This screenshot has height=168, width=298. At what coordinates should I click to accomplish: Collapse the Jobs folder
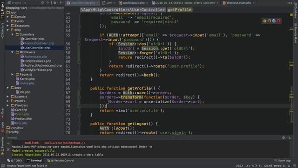tap(7, 88)
